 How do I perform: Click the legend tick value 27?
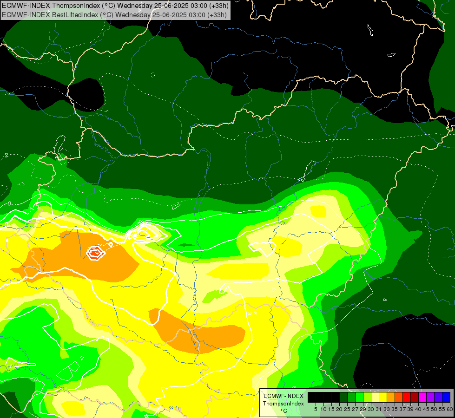(x=355, y=409)
